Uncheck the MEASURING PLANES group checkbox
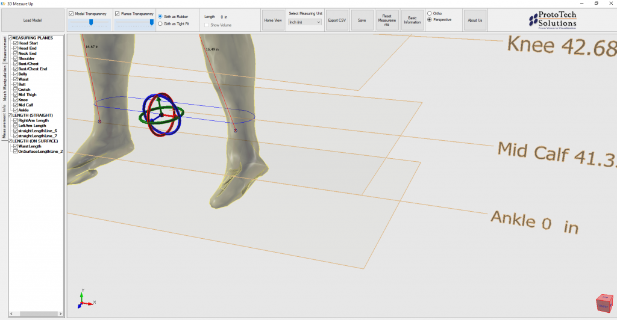The image size is (617, 320). [x=11, y=38]
